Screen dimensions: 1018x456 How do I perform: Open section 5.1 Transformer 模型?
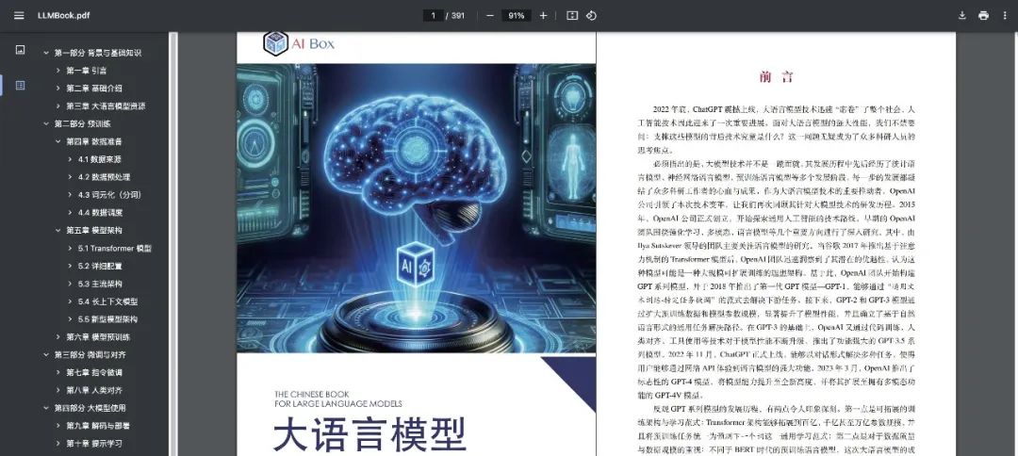point(114,248)
